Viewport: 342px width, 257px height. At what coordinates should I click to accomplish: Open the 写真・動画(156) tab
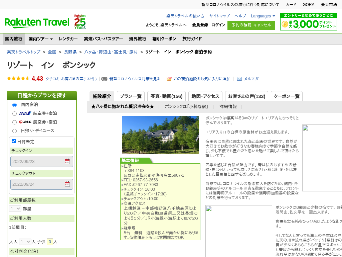[166, 96]
